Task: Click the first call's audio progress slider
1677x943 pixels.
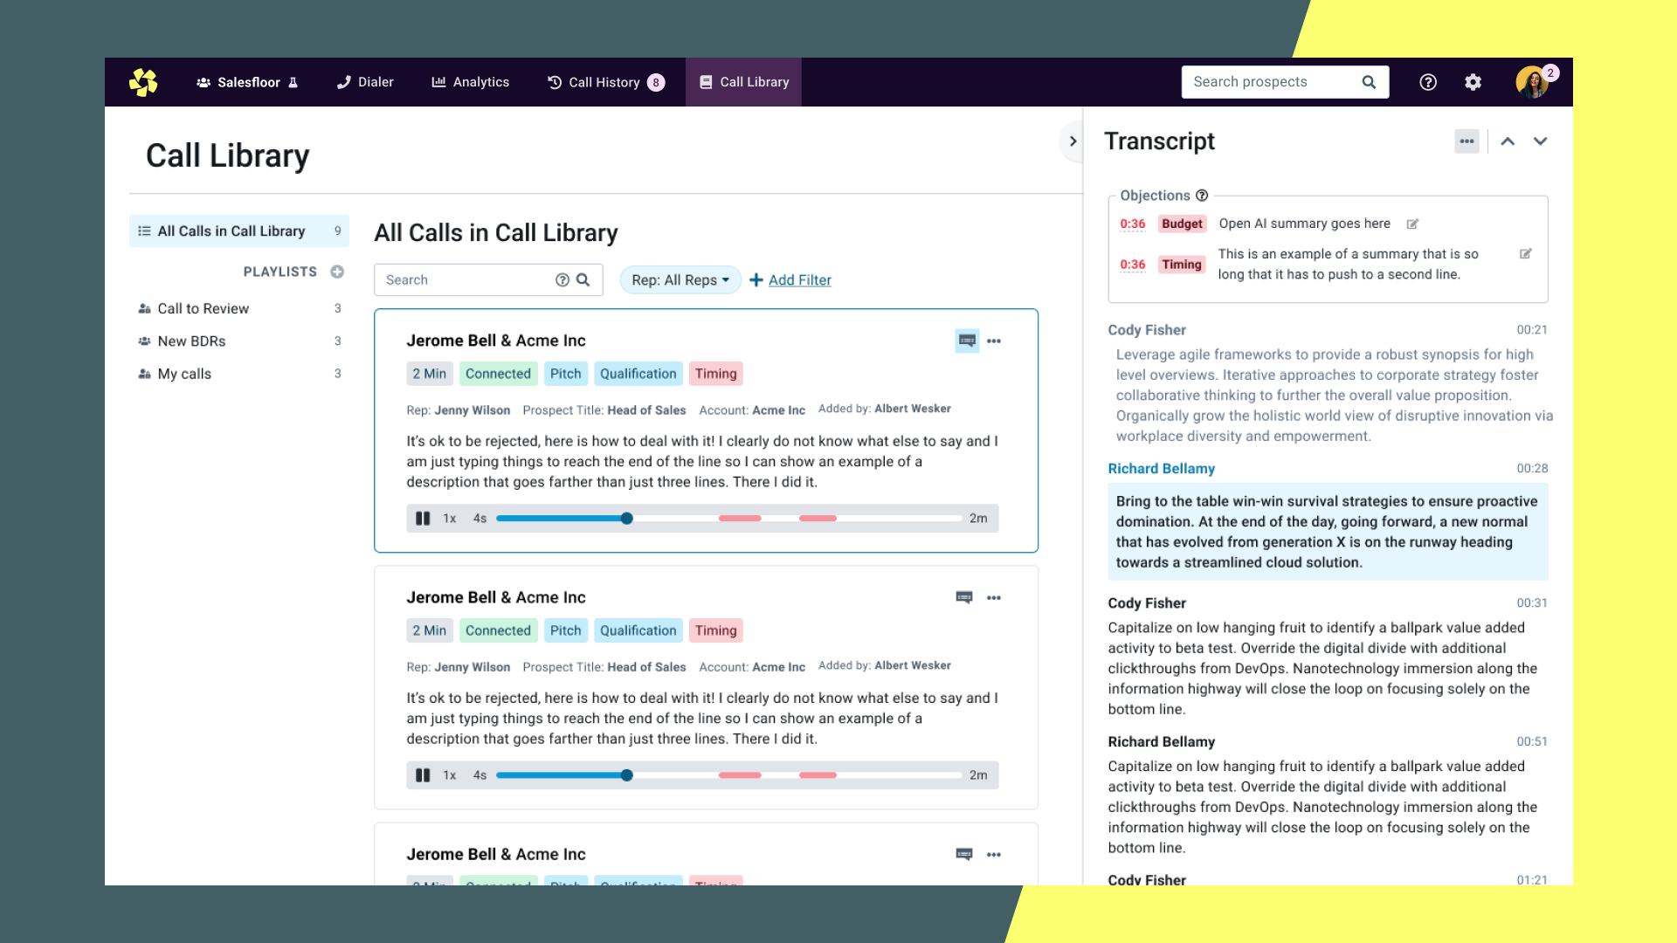Action: pyautogui.click(x=626, y=519)
